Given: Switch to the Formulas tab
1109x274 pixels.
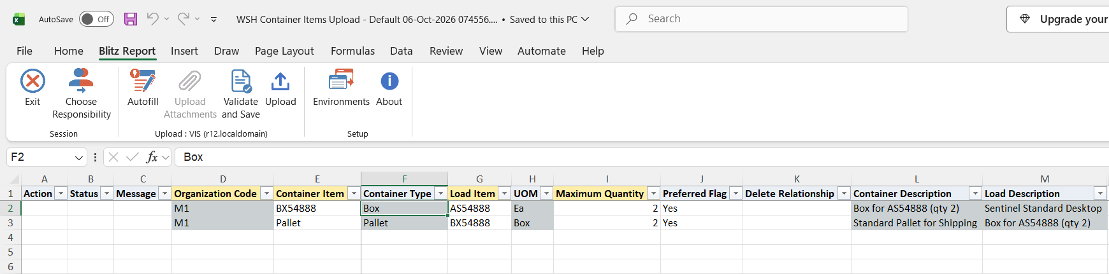Looking at the screenshot, I should click(352, 51).
